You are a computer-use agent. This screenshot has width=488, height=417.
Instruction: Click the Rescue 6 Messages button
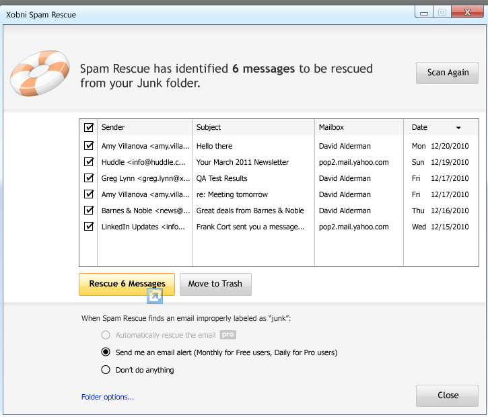click(x=127, y=285)
